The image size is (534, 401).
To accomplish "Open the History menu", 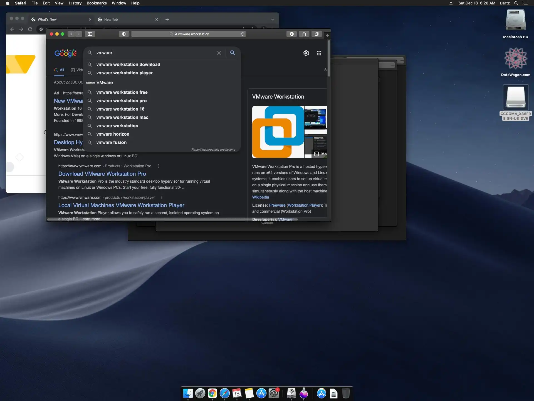I will click(75, 3).
